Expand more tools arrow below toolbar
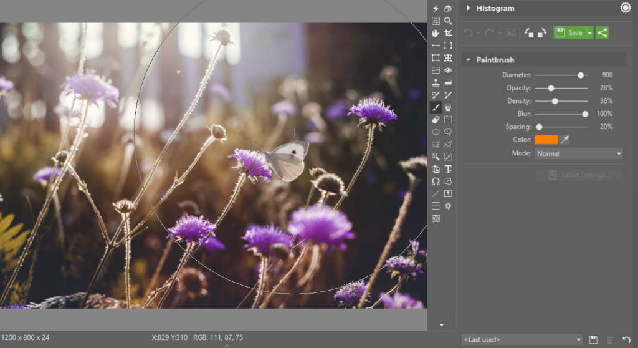638x348 pixels. 442,325
